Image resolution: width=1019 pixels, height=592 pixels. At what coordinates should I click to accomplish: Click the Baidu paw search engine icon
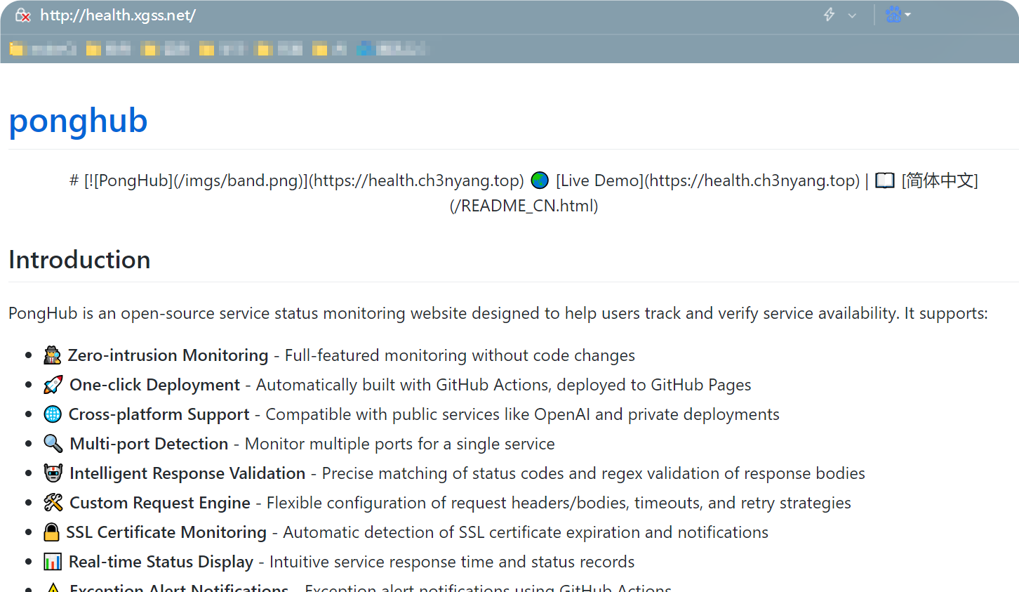click(893, 15)
